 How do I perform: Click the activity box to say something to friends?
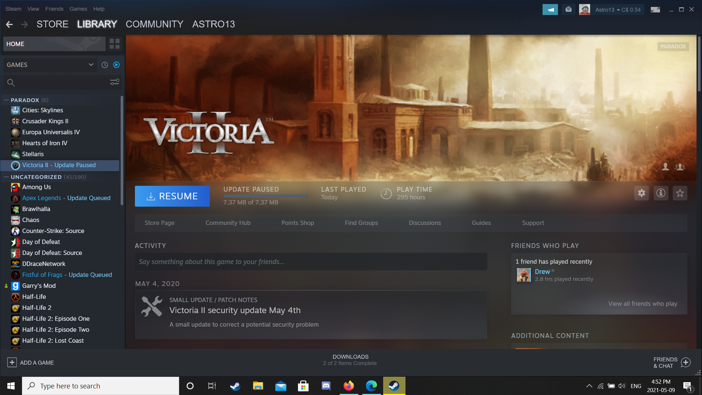pyautogui.click(x=311, y=262)
